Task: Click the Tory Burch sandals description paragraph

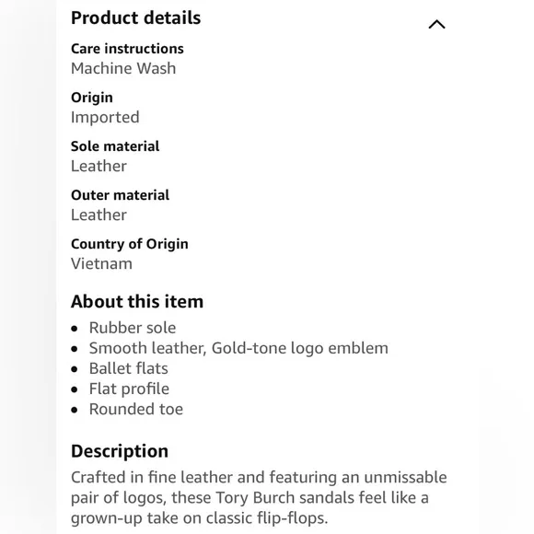Action: point(259,497)
